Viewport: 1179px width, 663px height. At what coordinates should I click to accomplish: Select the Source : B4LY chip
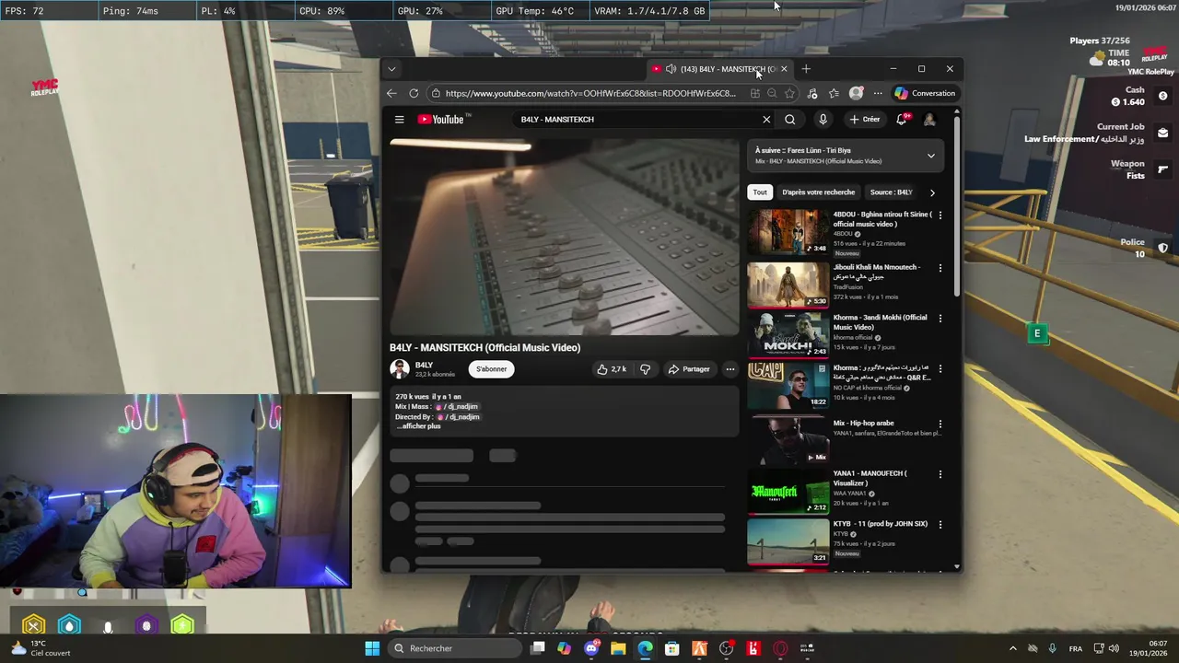coord(891,192)
